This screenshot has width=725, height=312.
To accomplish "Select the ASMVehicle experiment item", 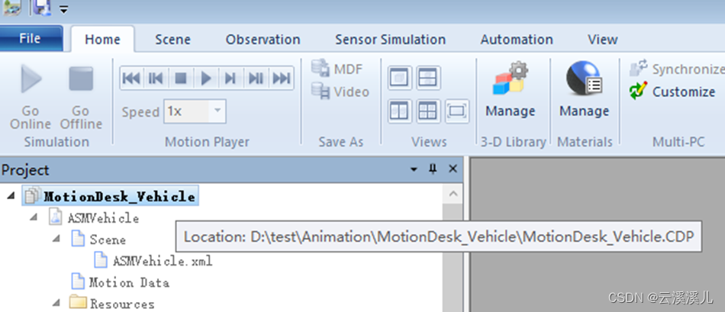I will click(95, 217).
